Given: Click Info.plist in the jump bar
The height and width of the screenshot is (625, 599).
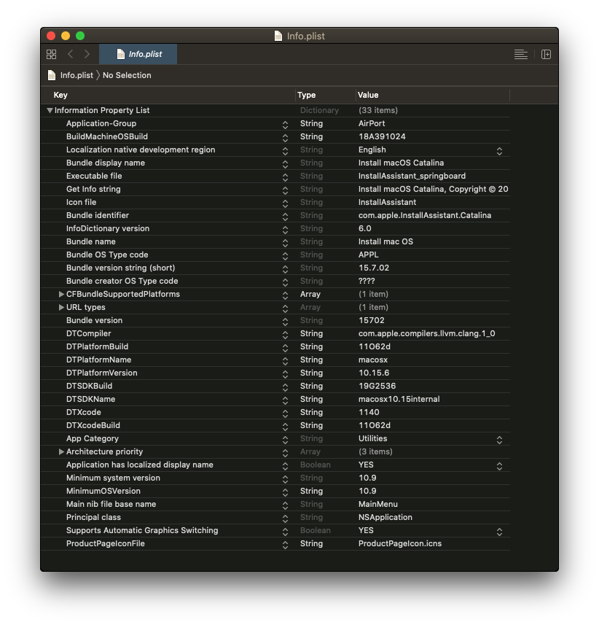Looking at the screenshot, I should point(77,75).
